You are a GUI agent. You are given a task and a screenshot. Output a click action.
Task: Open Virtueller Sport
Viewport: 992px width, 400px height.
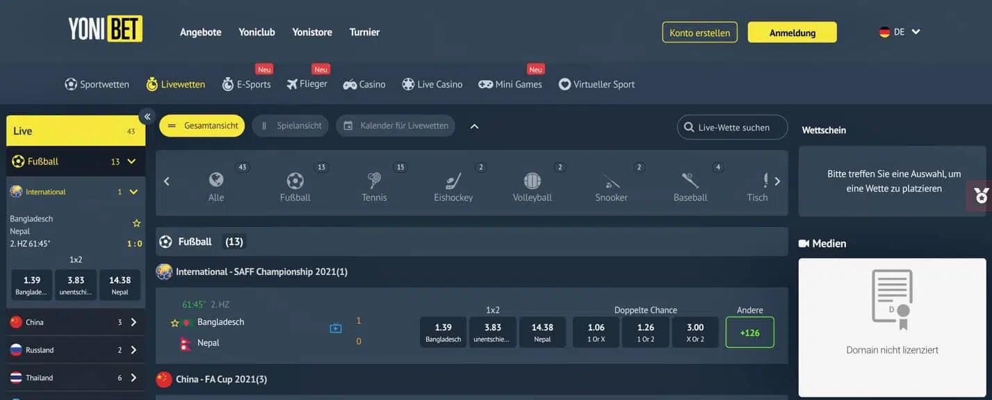click(x=596, y=84)
